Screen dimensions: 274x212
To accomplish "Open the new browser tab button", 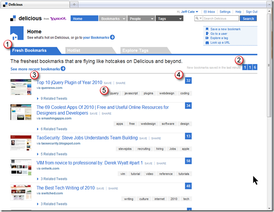I will coord(74,5).
